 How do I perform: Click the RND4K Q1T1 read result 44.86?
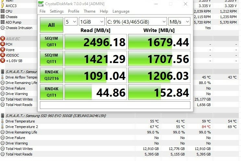[x=96, y=92]
